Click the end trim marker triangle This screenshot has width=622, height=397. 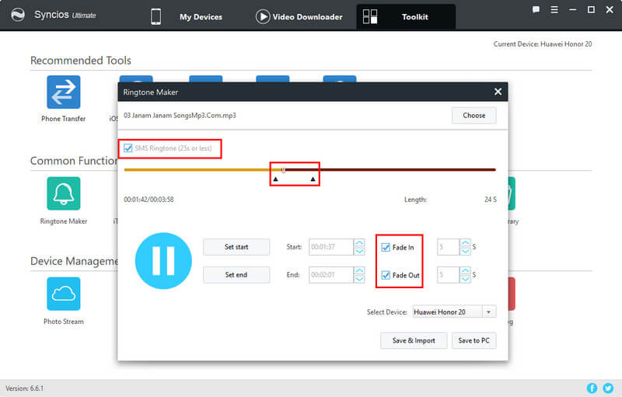313,179
